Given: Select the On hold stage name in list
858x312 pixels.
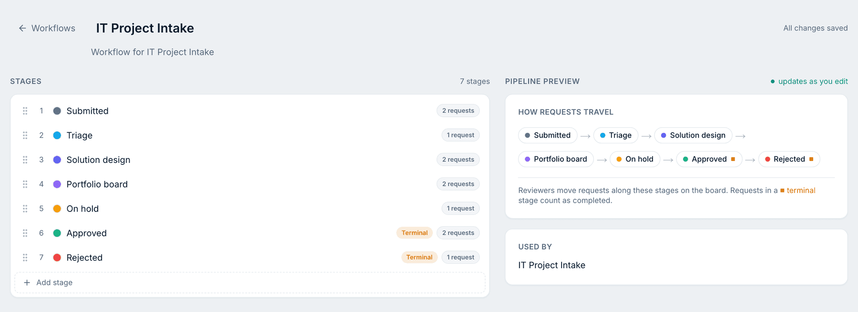Looking at the screenshot, I should point(83,209).
